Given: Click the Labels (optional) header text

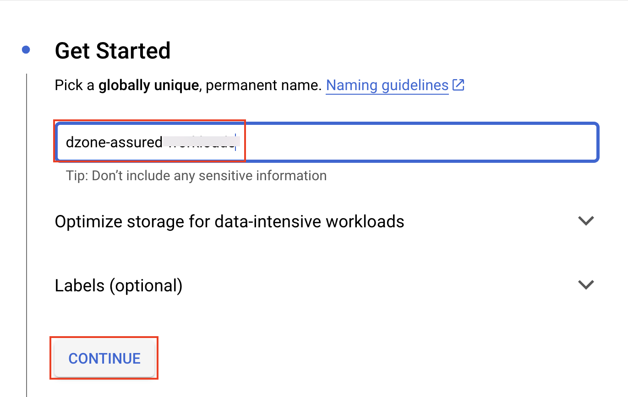Looking at the screenshot, I should [119, 284].
